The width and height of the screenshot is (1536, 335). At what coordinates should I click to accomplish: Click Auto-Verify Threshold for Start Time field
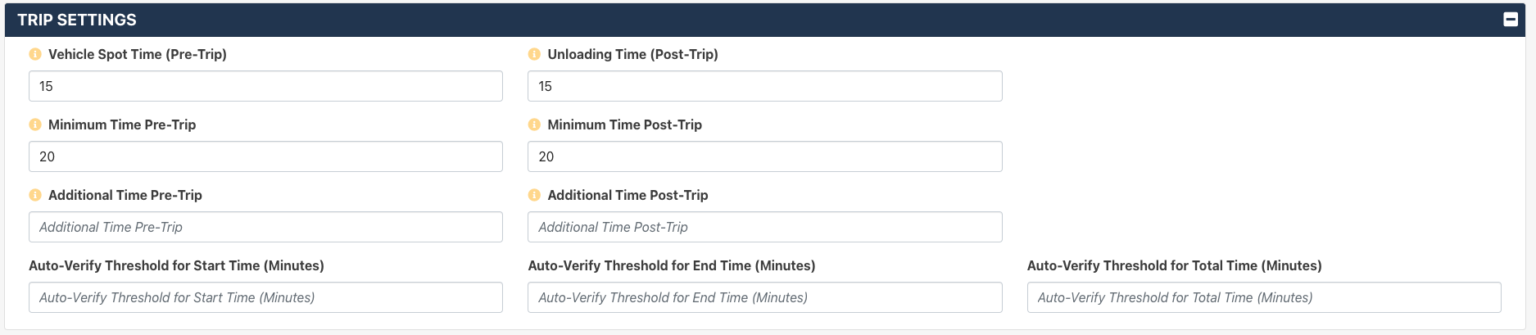pos(265,297)
